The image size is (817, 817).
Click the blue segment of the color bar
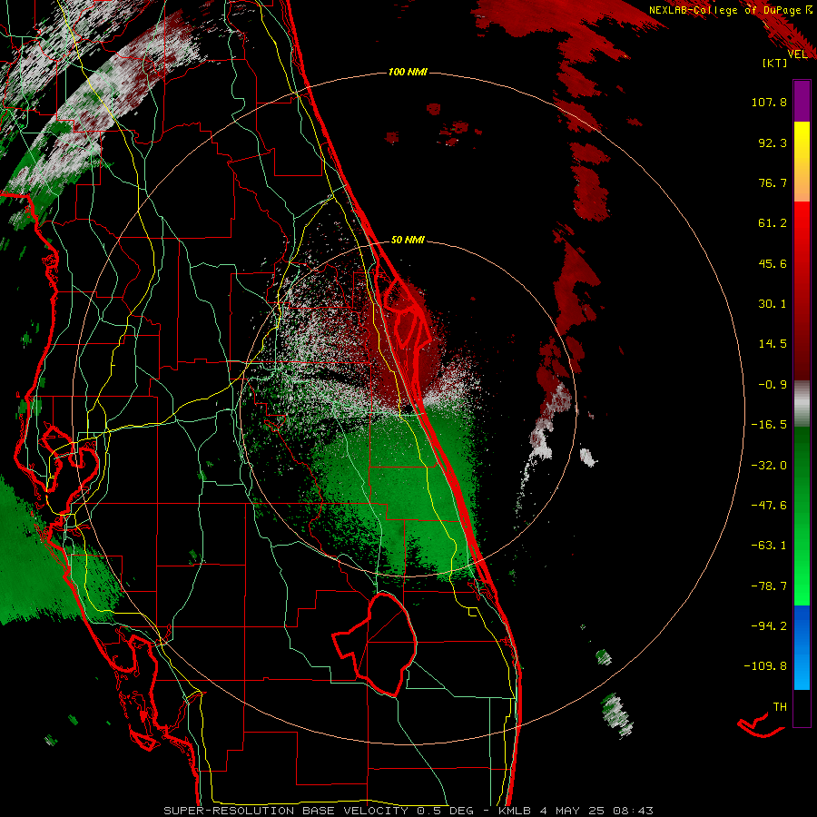click(x=802, y=647)
